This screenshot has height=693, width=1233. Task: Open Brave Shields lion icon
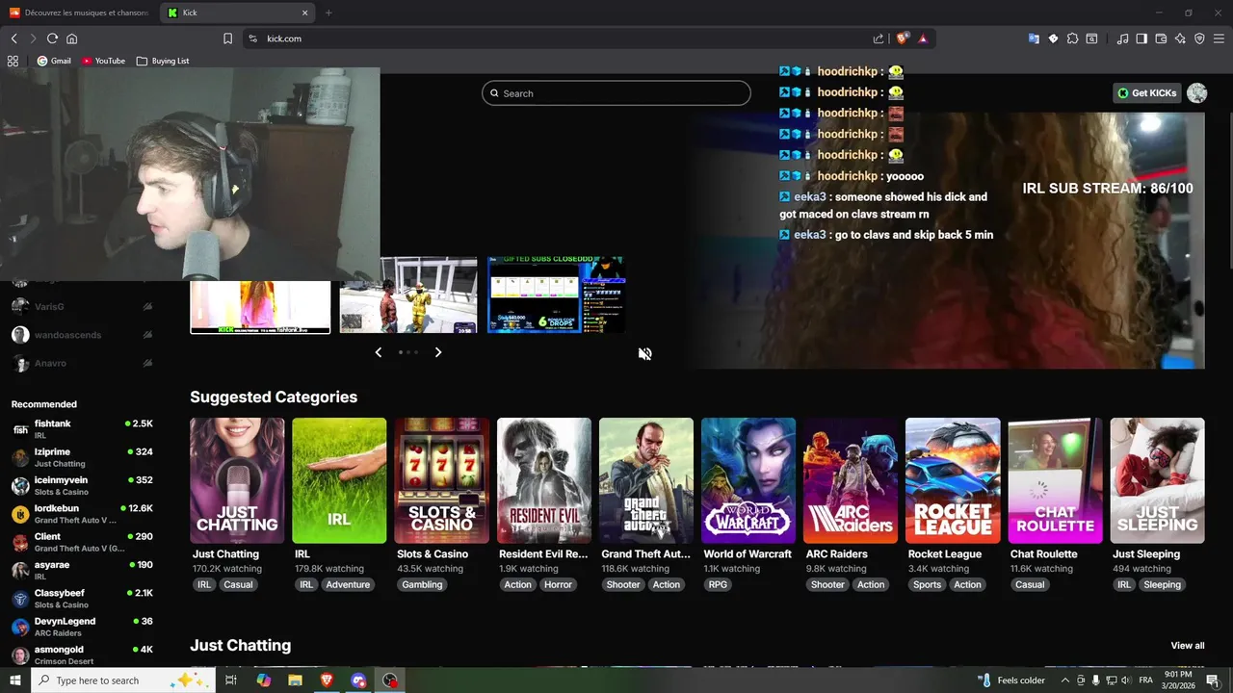point(903,38)
